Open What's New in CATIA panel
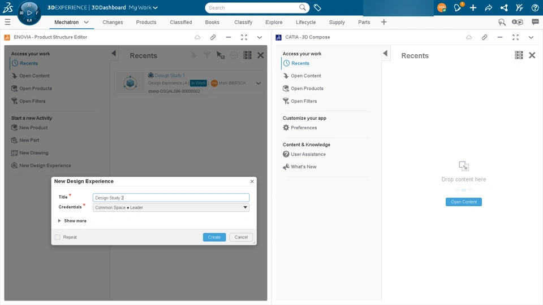543x305 pixels. click(x=300, y=167)
